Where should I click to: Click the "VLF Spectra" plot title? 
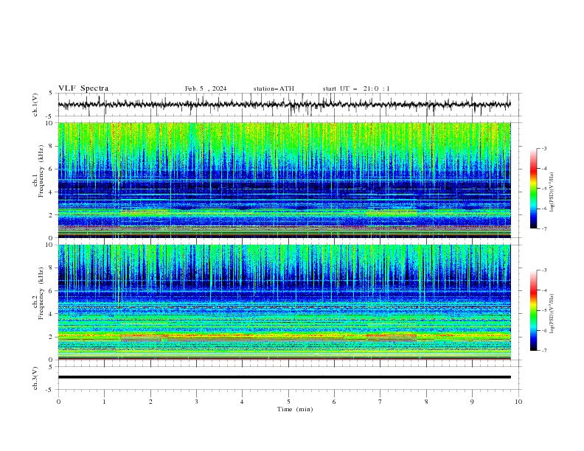(83, 88)
